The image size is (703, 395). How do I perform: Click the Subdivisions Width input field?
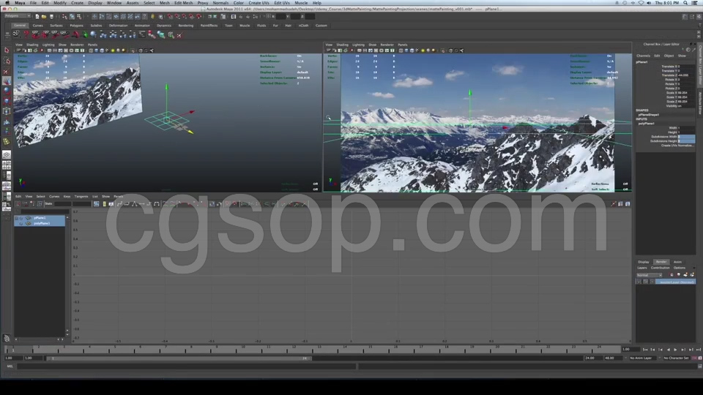(x=686, y=137)
